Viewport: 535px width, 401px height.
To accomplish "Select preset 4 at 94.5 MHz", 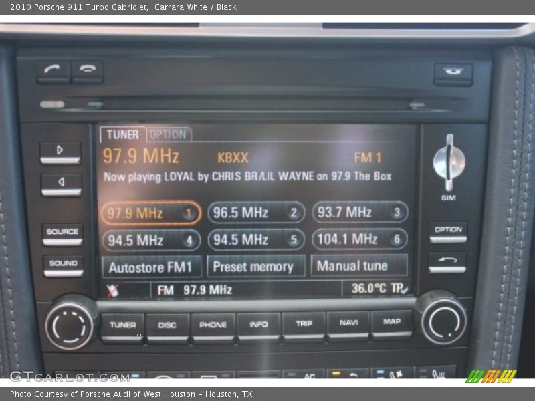I will point(152,241).
